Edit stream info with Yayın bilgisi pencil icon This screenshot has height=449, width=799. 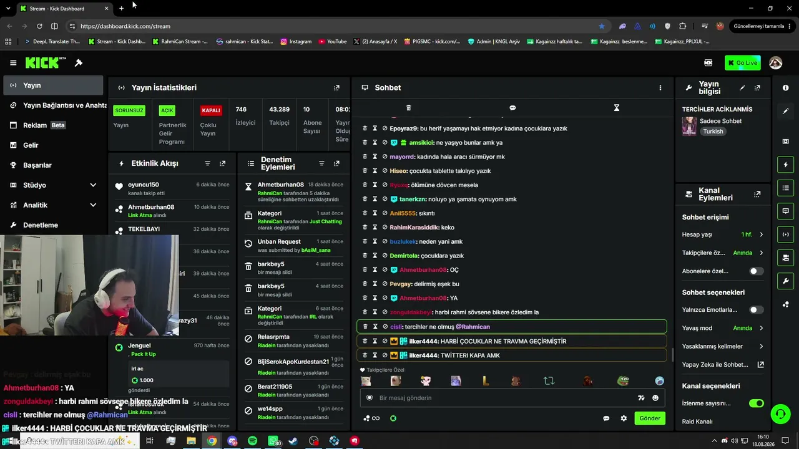click(x=742, y=88)
